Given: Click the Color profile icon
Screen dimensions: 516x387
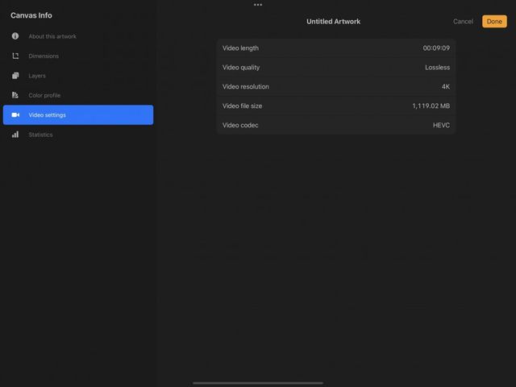Looking at the screenshot, I should pos(15,95).
